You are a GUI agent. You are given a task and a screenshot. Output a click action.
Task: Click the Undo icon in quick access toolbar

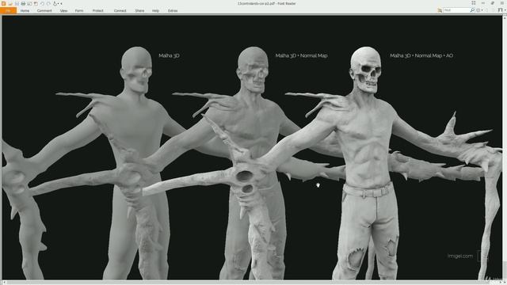[x=42, y=3]
